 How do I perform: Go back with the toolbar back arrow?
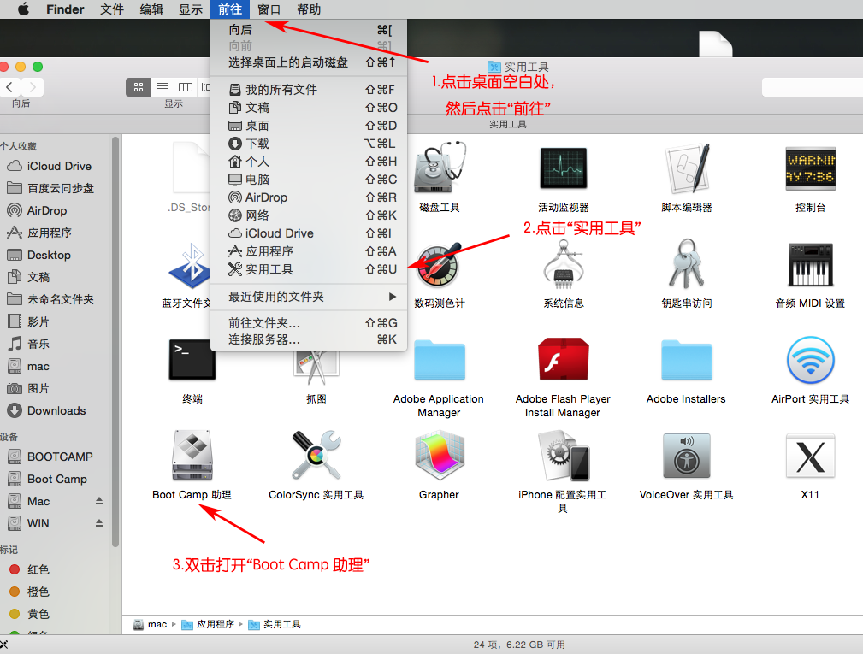[x=10, y=87]
